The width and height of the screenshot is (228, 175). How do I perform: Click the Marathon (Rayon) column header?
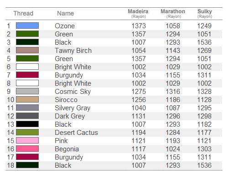[173, 13]
